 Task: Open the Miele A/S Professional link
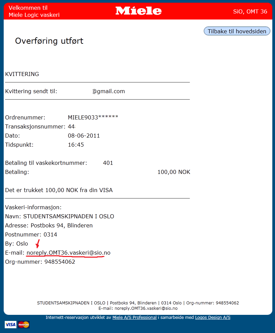(134, 317)
